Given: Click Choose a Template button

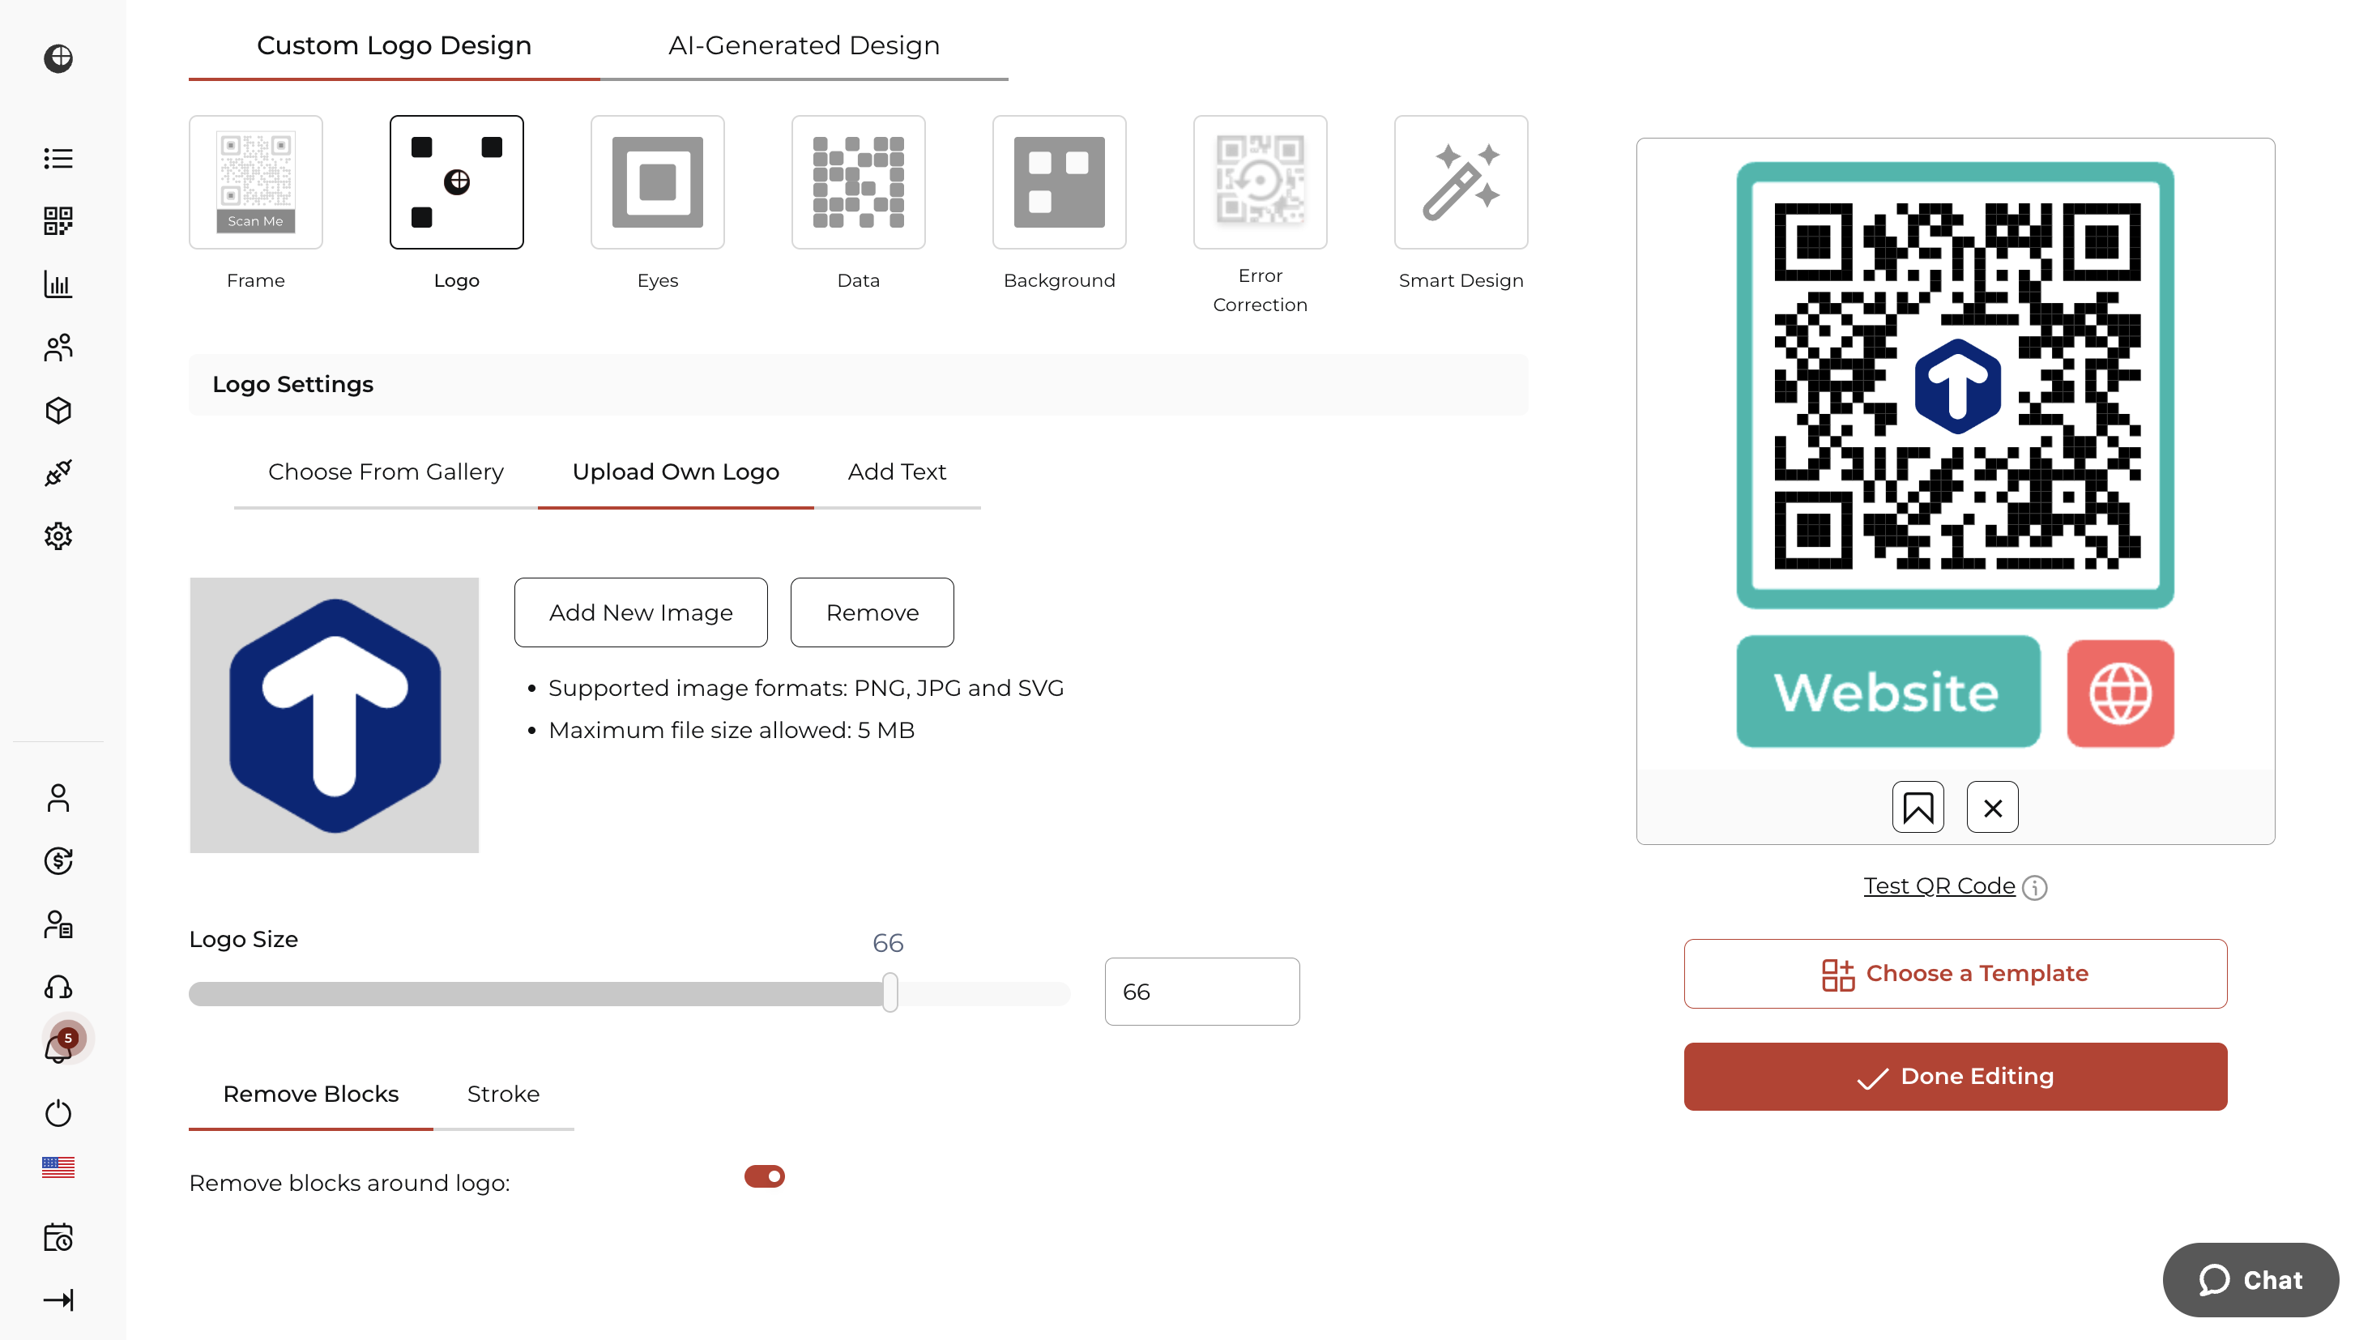Looking at the screenshot, I should pyautogui.click(x=1955, y=974).
